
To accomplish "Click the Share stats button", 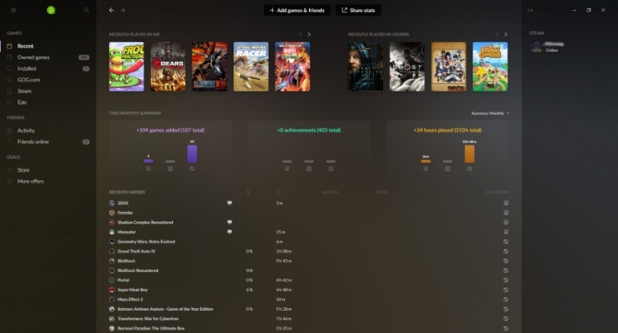I will pos(358,10).
